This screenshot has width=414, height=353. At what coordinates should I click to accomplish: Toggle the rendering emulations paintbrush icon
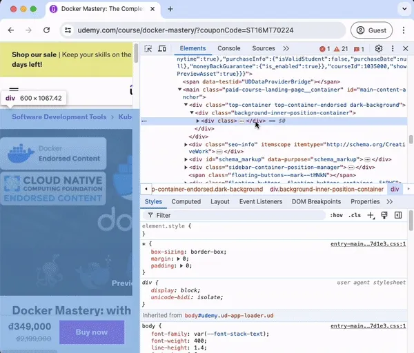click(x=384, y=215)
